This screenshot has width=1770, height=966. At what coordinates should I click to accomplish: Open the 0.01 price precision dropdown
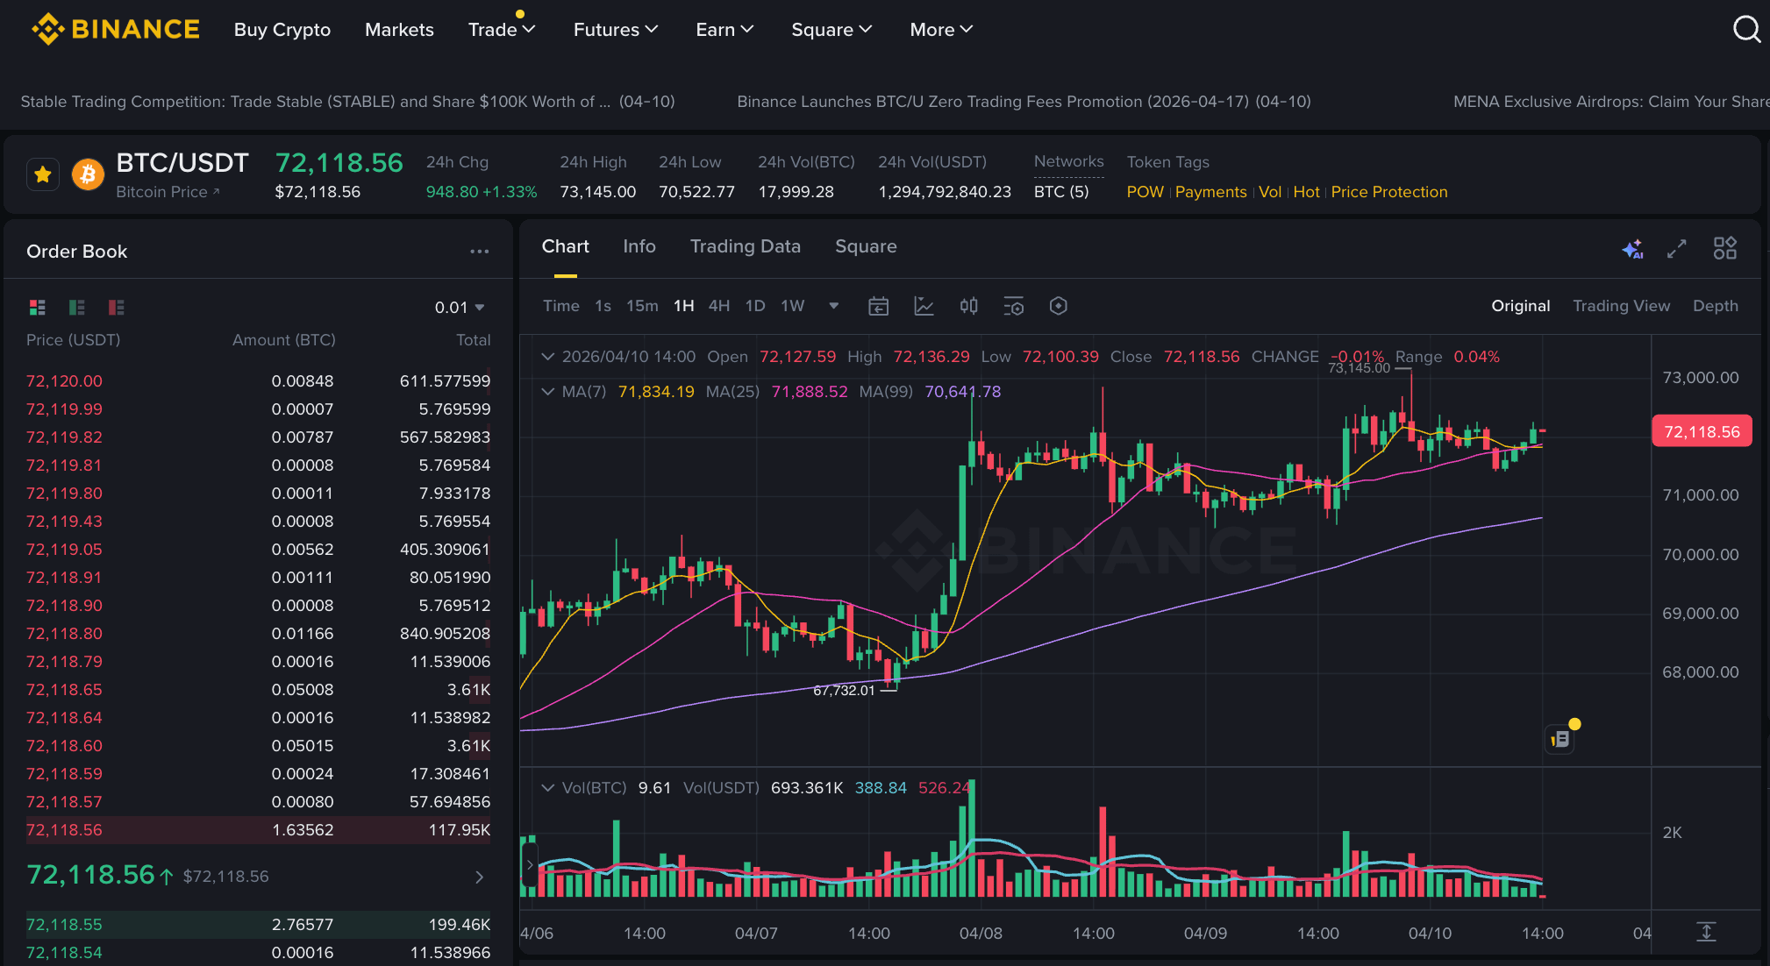point(460,308)
